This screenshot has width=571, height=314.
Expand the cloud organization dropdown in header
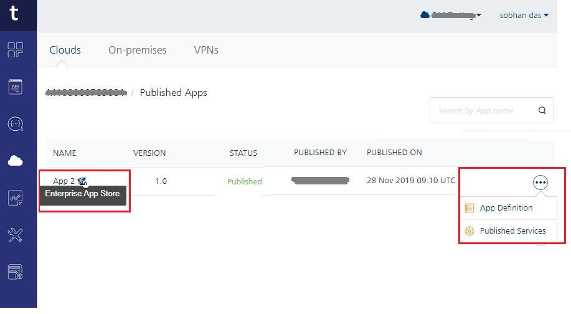(x=451, y=15)
